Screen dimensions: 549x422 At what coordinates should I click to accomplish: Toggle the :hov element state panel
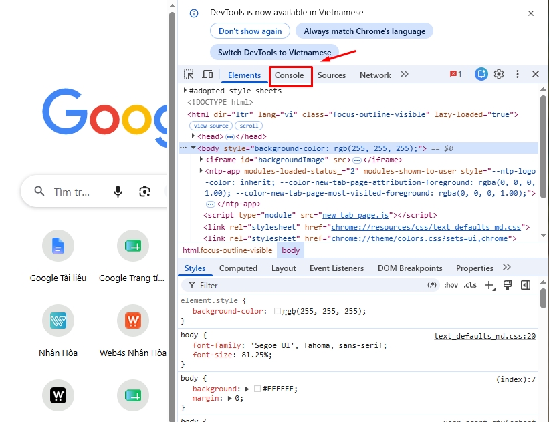(451, 285)
